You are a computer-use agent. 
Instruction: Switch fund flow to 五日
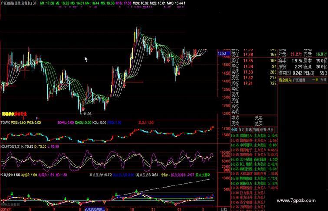(x=323, y=80)
